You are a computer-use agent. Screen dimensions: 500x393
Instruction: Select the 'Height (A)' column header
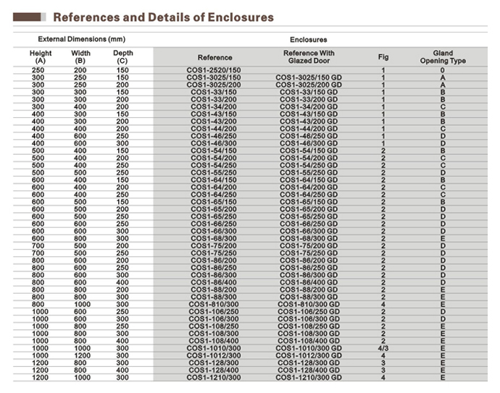pyautogui.click(x=41, y=56)
